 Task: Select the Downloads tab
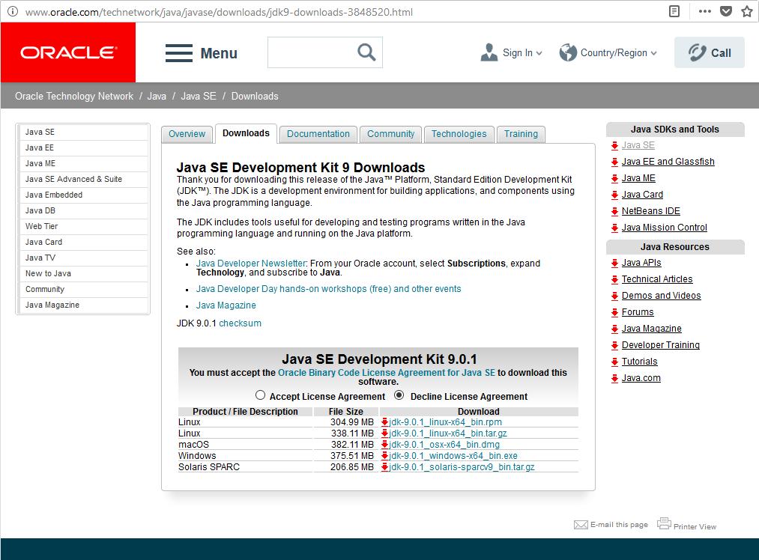pos(246,133)
